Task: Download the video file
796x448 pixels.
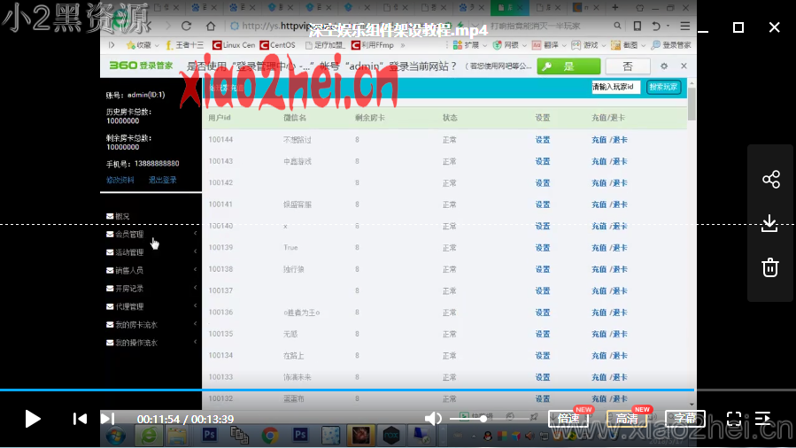Action: pos(770,223)
